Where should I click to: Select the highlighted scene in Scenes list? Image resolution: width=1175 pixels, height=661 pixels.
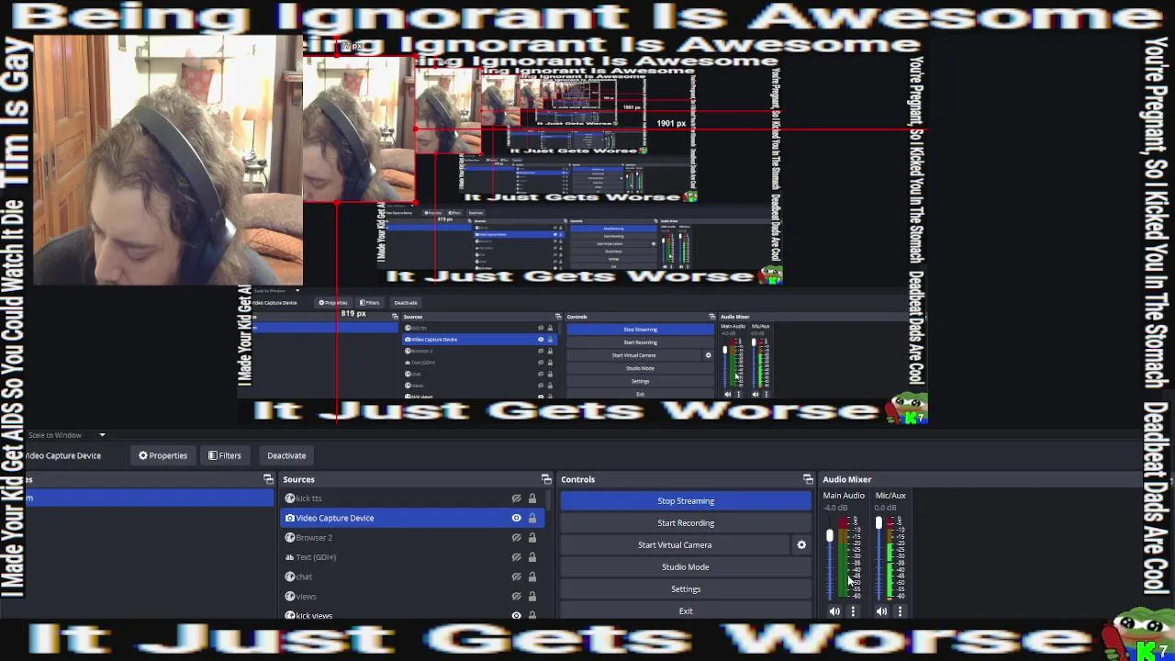click(150, 499)
